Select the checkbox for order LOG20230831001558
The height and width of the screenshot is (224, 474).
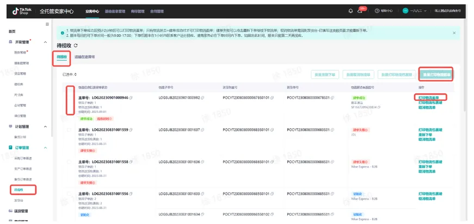pyautogui.click(x=69, y=162)
